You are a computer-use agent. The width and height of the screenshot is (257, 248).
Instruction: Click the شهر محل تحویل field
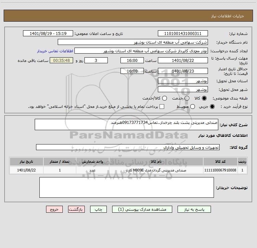183,90
